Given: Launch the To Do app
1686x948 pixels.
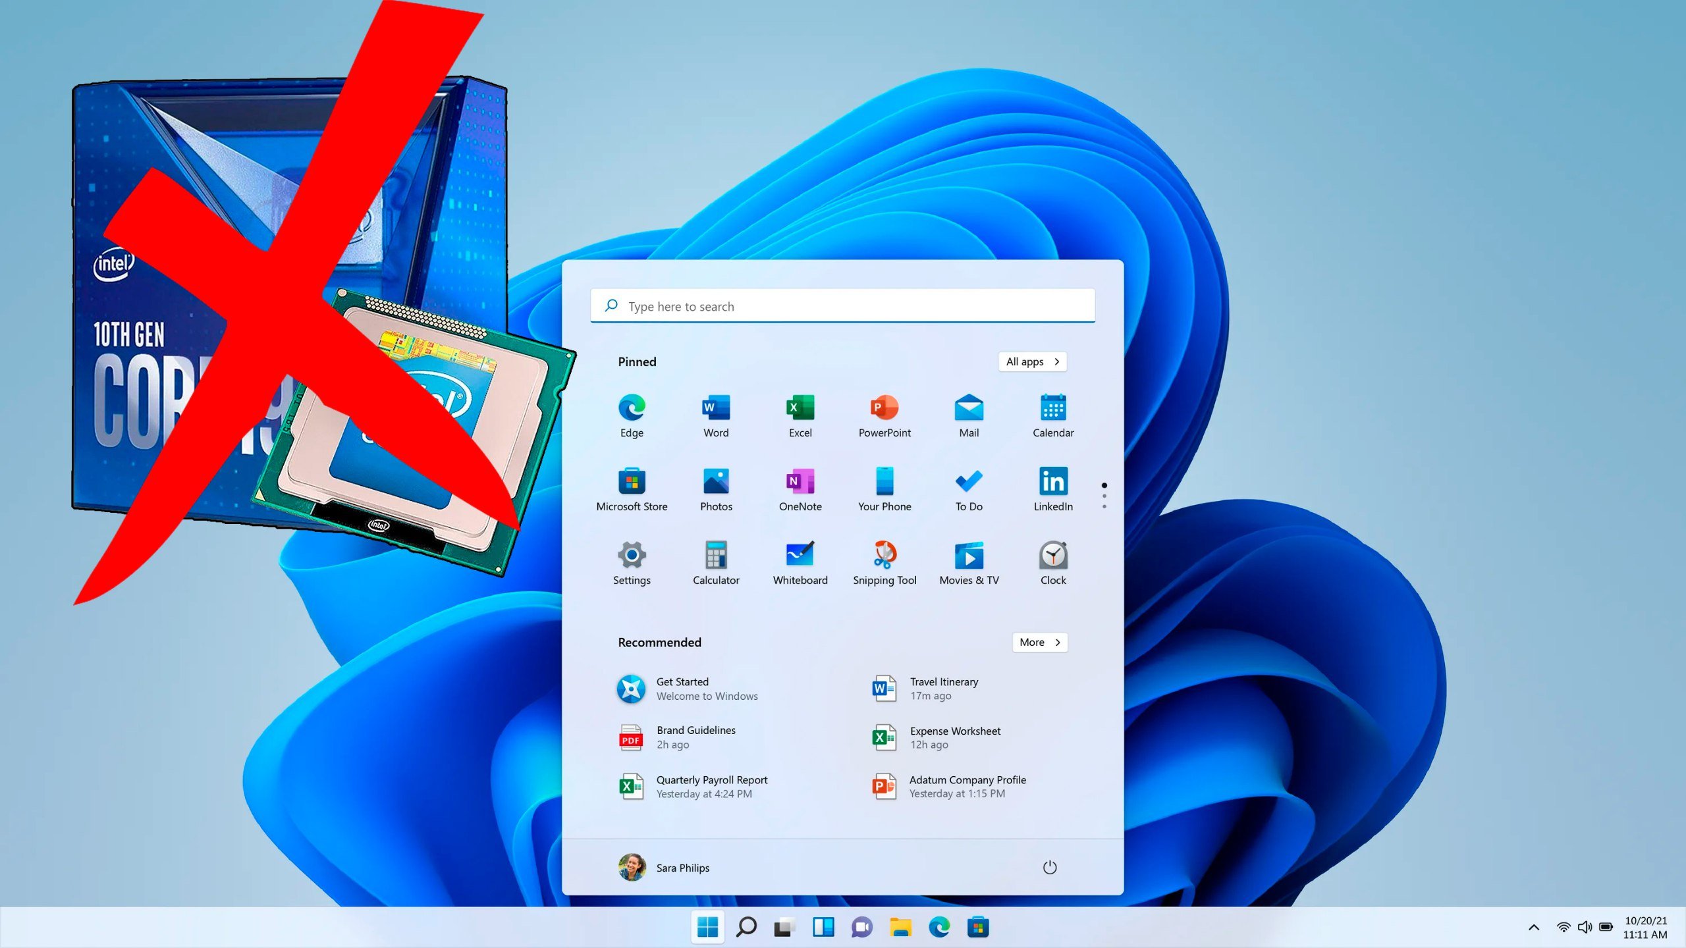Looking at the screenshot, I should pyautogui.click(x=969, y=490).
